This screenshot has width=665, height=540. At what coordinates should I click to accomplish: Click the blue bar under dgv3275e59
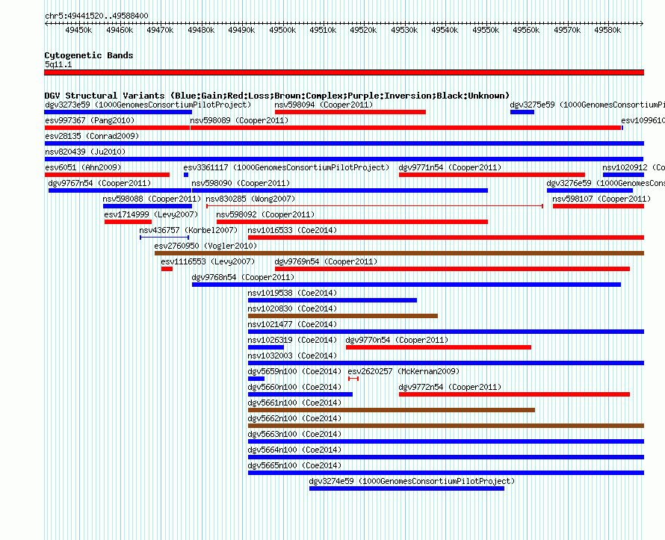click(522, 112)
